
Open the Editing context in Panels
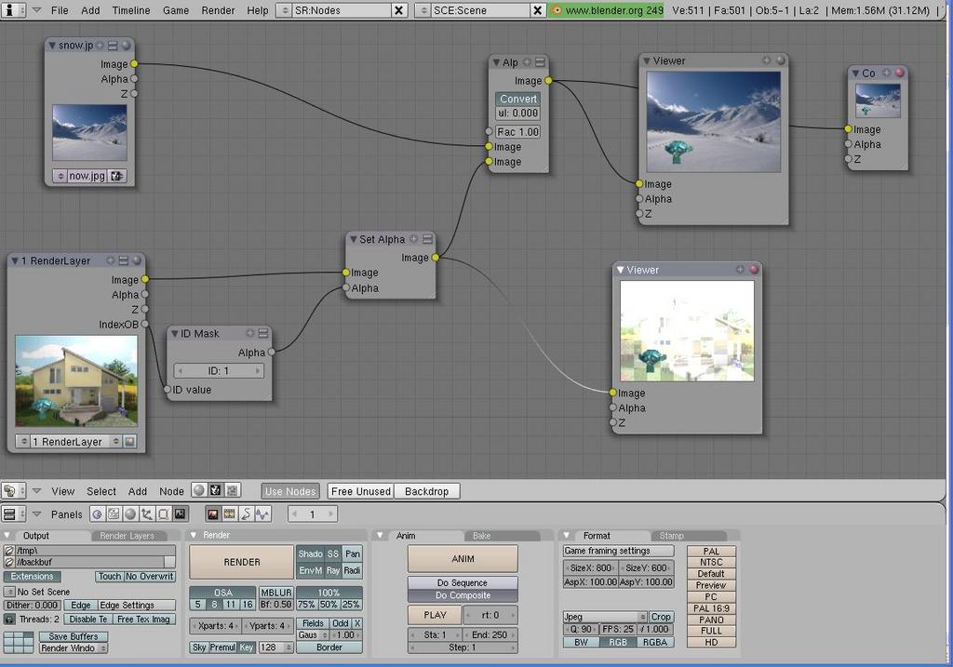pos(163,514)
